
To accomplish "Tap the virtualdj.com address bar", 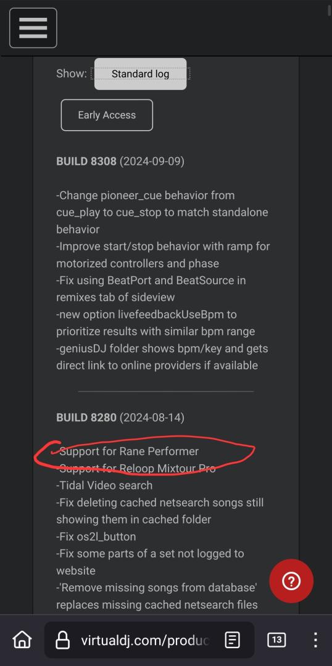I will (x=149, y=639).
